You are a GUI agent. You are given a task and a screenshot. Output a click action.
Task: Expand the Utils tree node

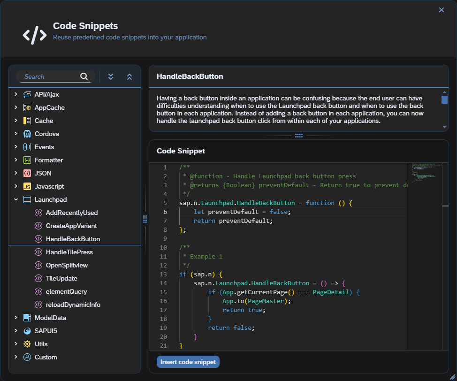point(16,343)
